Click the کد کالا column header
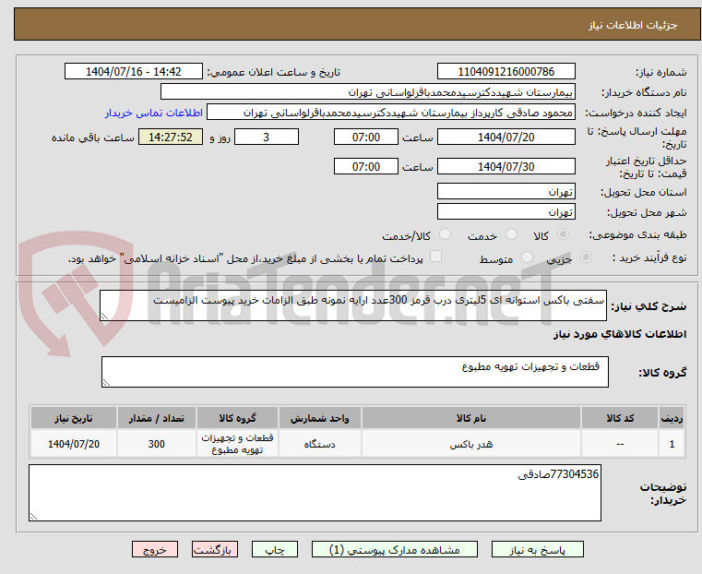The image size is (702, 574). coord(620,418)
